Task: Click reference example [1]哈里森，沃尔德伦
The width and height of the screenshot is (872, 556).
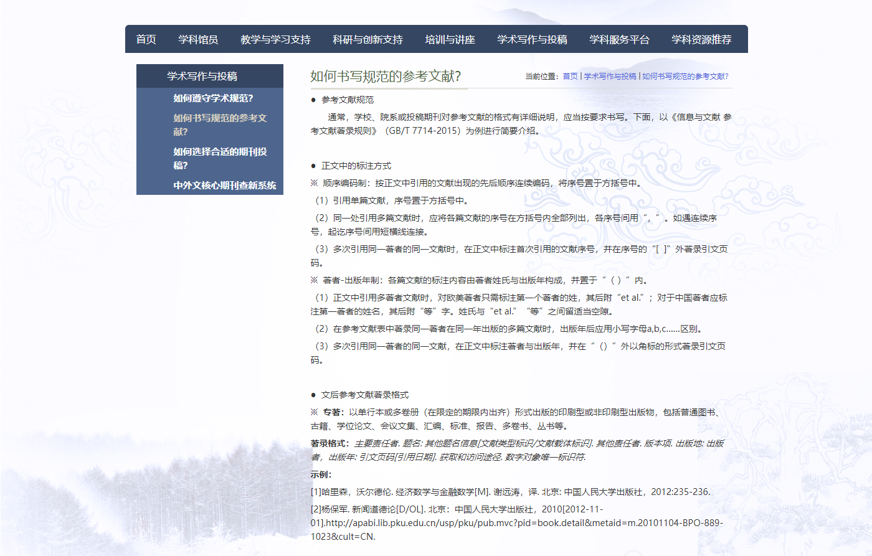Action: 510,492
